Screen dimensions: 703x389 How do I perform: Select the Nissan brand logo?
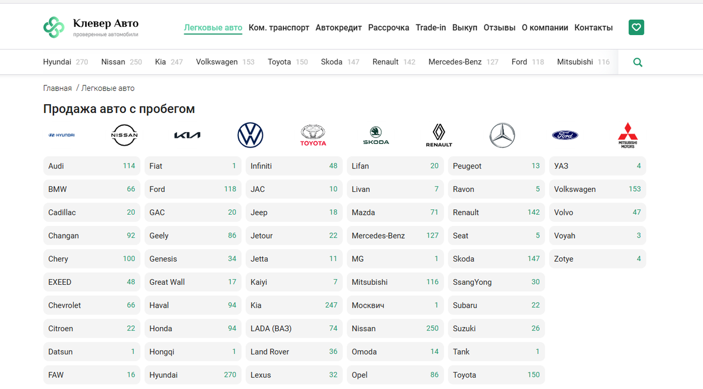pyautogui.click(x=124, y=135)
